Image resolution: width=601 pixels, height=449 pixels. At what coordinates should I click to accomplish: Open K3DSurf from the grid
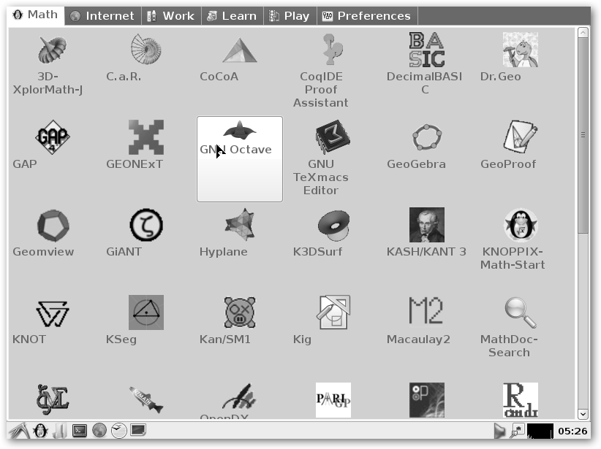333,225
